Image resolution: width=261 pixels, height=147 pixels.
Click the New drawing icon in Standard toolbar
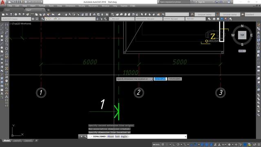click(x=3, y=15)
